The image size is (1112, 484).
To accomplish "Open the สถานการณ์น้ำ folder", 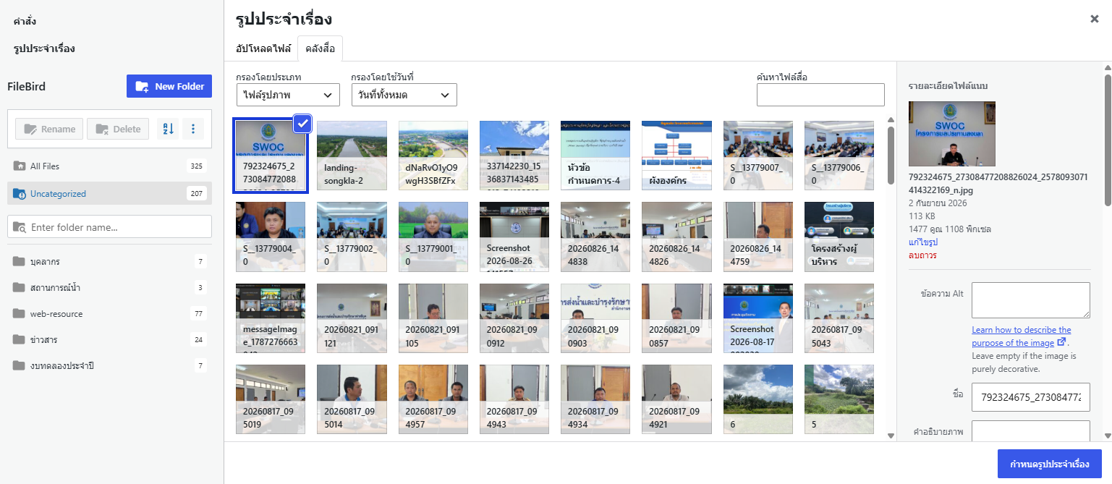I will [109, 287].
